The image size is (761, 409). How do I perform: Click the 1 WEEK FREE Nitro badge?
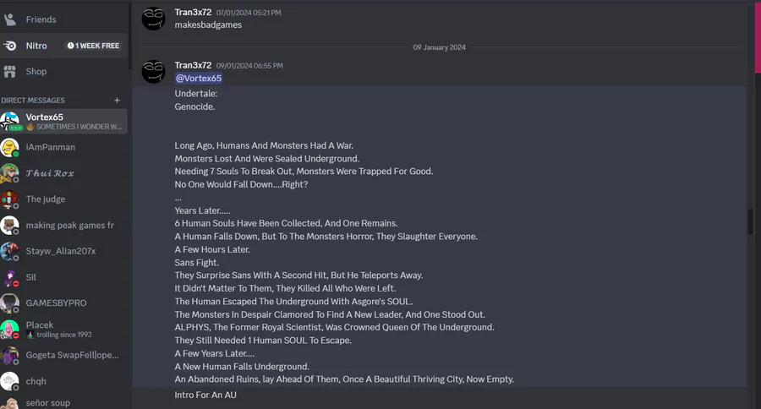point(94,46)
